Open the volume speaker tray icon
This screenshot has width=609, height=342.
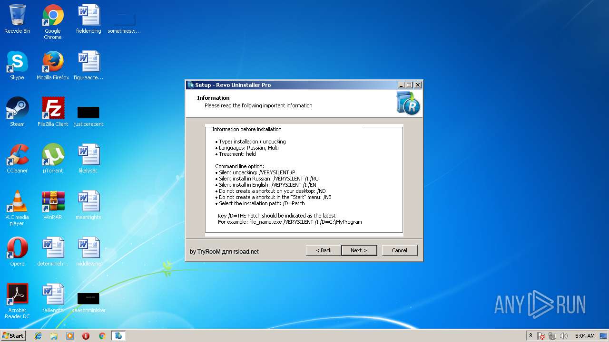564,336
